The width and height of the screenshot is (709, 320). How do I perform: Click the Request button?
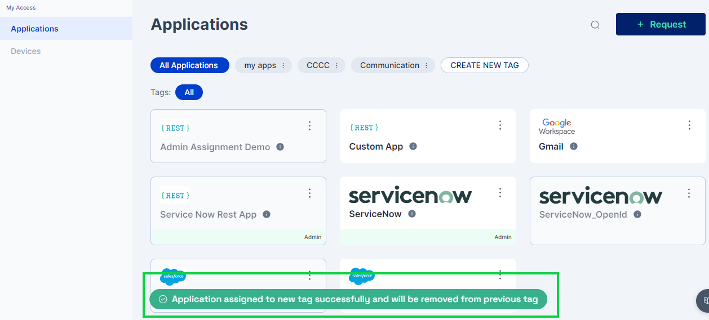pyautogui.click(x=661, y=25)
